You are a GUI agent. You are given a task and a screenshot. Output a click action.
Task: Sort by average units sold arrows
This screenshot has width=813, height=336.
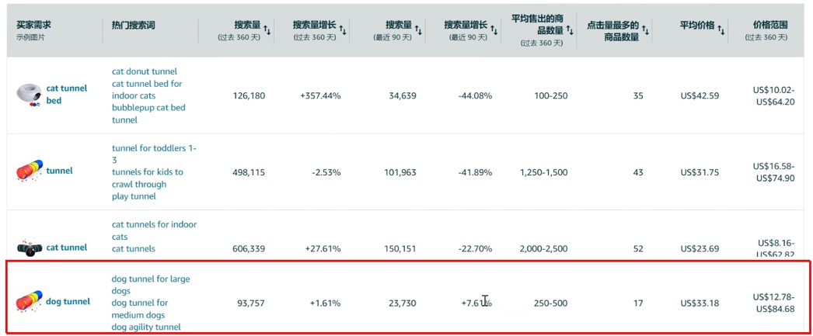(x=570, y=31)
